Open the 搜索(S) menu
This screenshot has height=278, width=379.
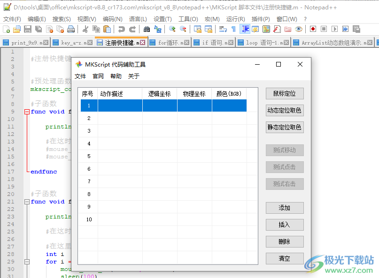[62, 19]
